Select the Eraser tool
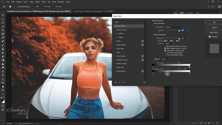This screenshot has width=222, height=125. [x=3, y=56]
